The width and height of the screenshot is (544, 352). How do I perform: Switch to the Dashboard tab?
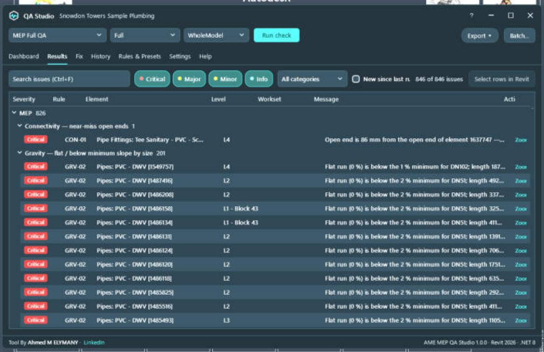[x=24, y=56]
